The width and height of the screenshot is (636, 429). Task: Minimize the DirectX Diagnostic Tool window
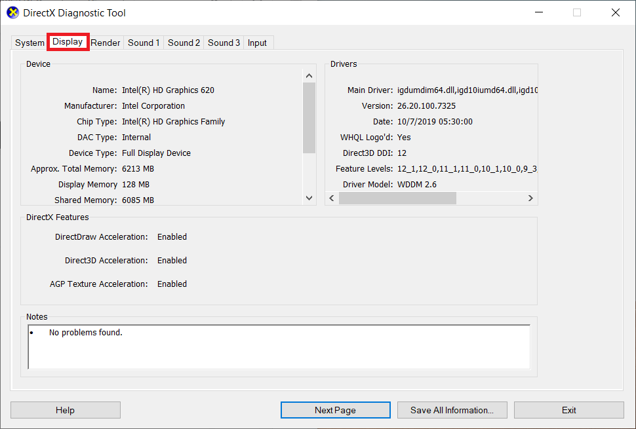point(539,12)
